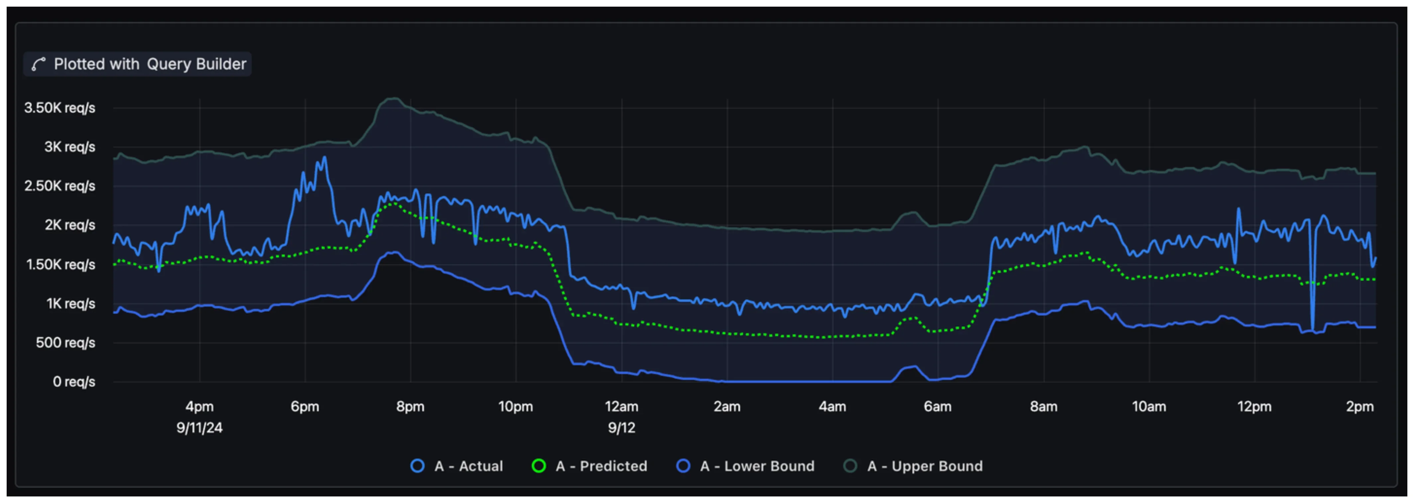Toggle the 'A - Predicted' legend series
This screenshot has width=1414, height=503.
tap(590, 466)
